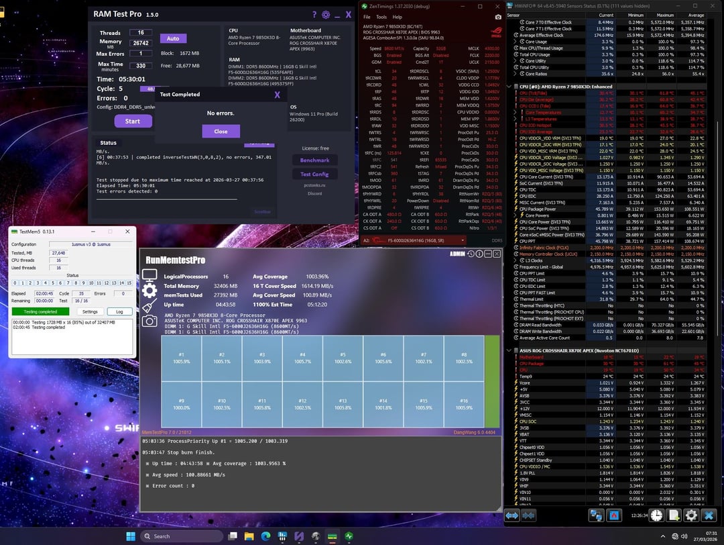Viewport: 724px width, 545px height.
Task: Click the ZenTimings camera screenshot icon
Action: [x=497, y=17]
